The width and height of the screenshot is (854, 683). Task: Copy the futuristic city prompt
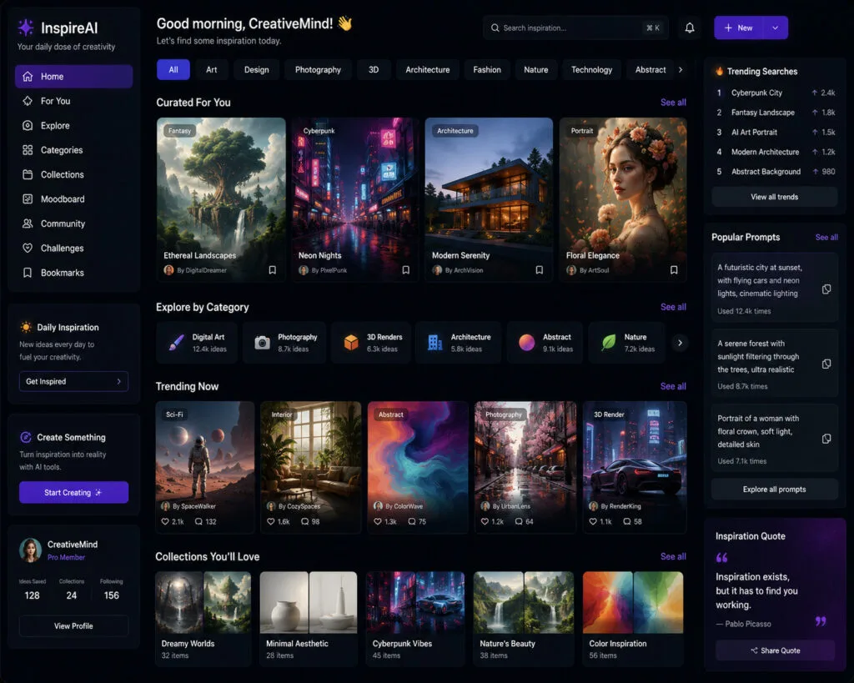(826, 289)
